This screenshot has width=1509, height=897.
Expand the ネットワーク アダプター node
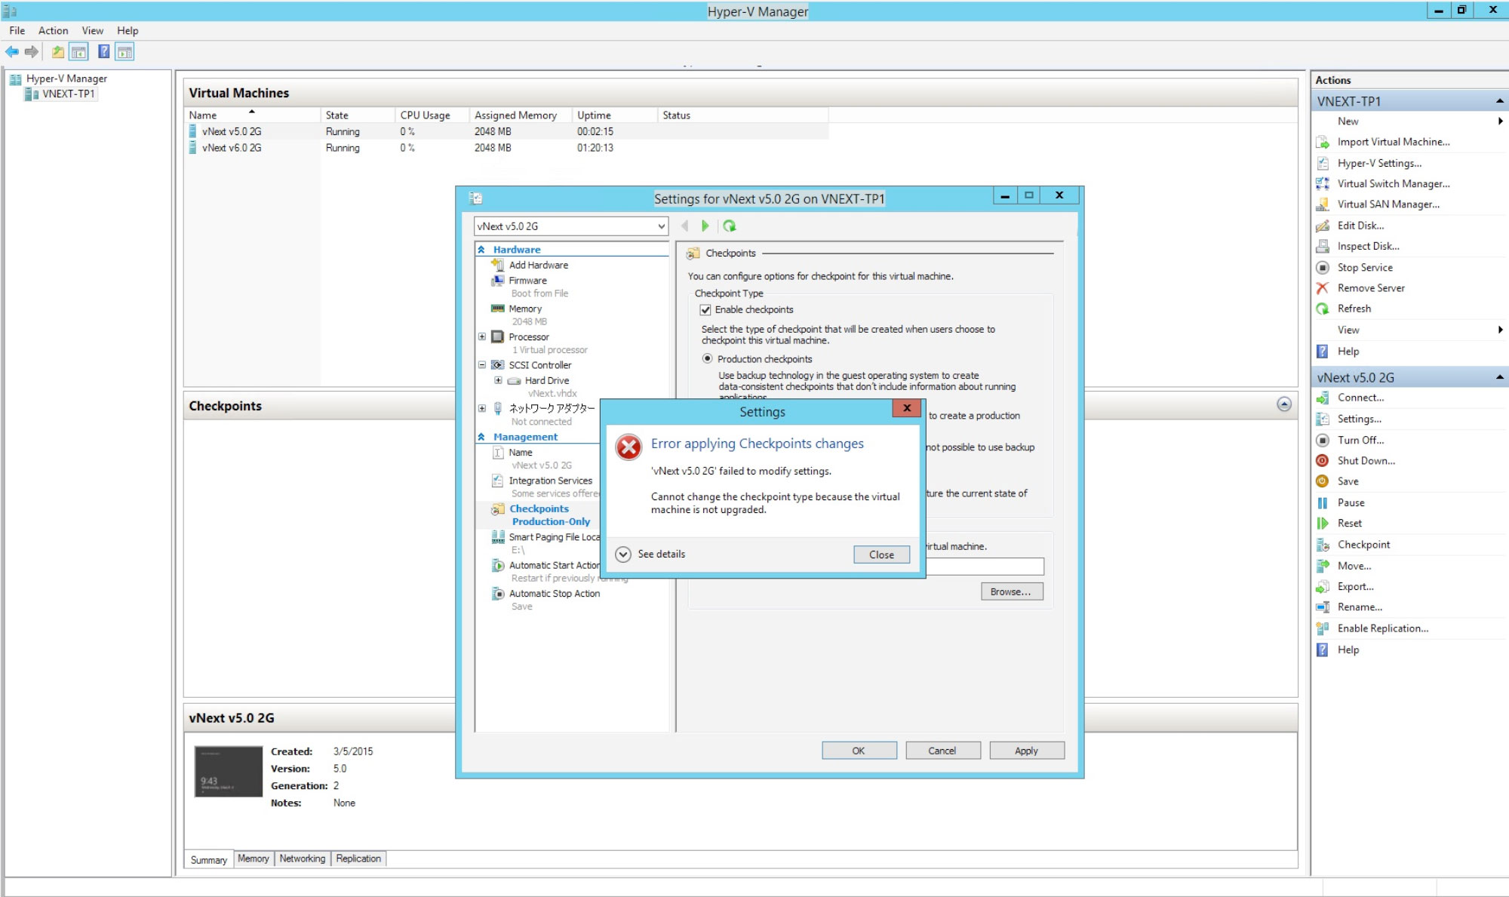point(482,408)
